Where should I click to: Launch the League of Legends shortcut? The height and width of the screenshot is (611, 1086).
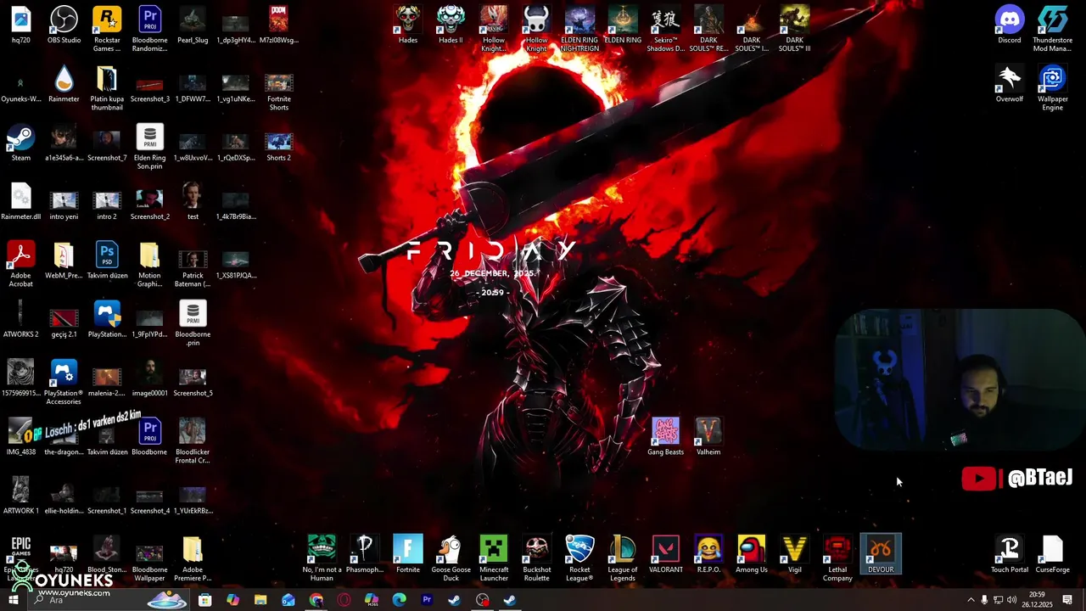coord(622,558)
